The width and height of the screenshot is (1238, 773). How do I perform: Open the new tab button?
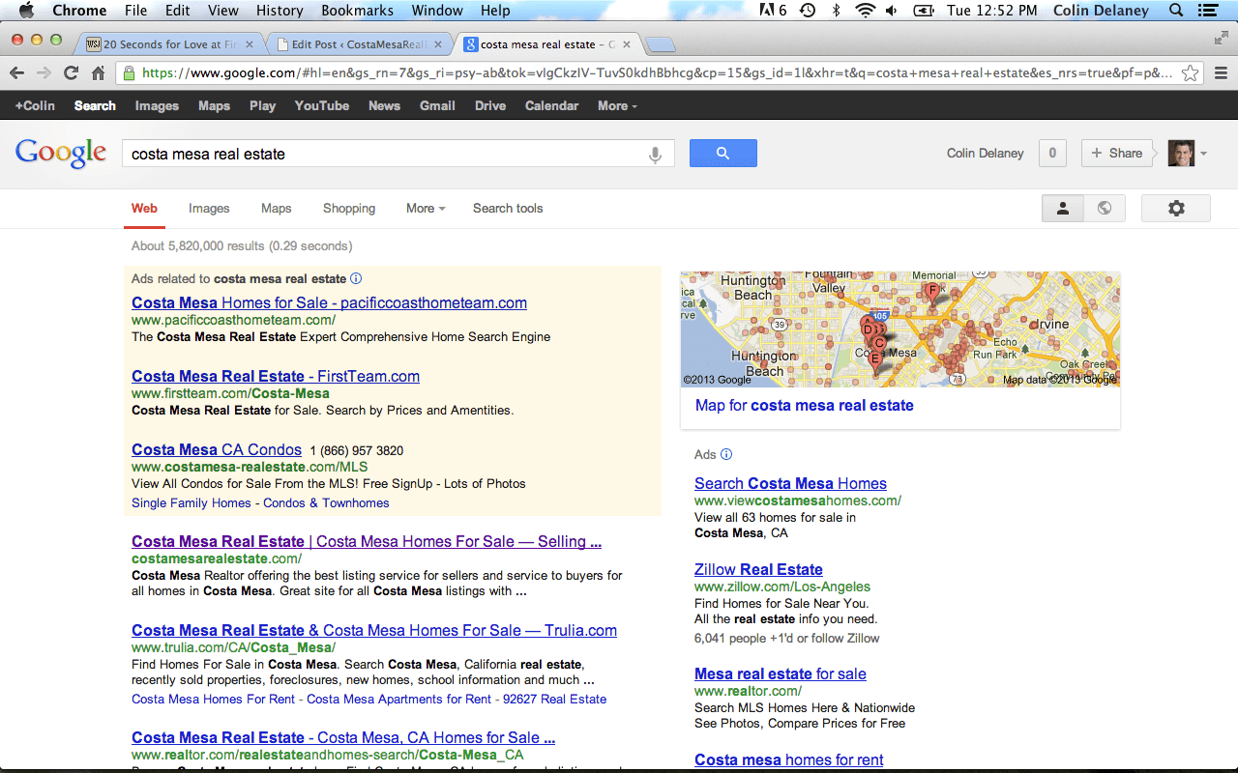[661, 44]
